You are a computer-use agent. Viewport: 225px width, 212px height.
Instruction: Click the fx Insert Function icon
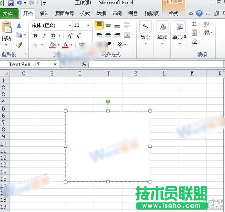84,65
